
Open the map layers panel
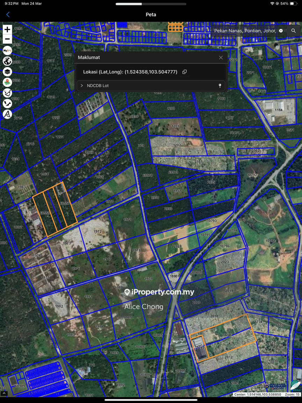[x=7, y=72]
